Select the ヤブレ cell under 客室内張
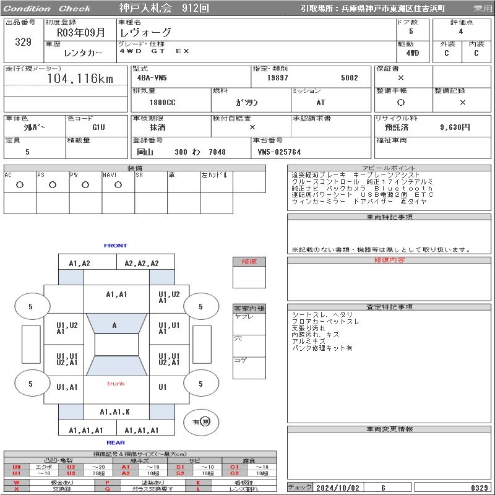This screenshot has width=495, height=495. 249,324
